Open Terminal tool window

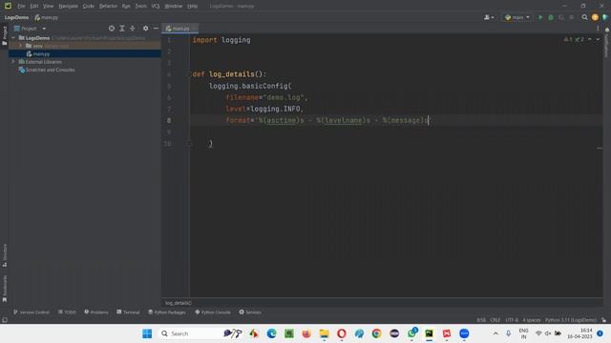[128, 312]
